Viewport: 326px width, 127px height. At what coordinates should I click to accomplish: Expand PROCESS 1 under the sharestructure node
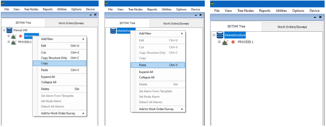click(x=219, y=42)
